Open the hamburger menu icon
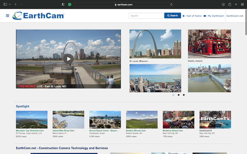Viewport: 247px width, 154px height. pos(7,16)
